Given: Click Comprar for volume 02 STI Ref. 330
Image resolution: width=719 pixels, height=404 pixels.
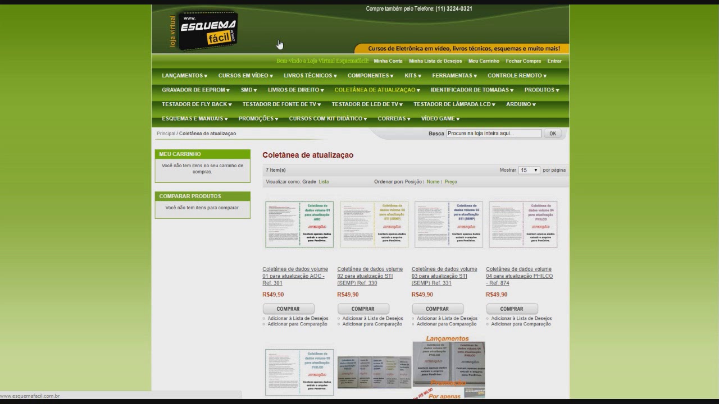Looking at the screenshot, I should tap(363, 309).
